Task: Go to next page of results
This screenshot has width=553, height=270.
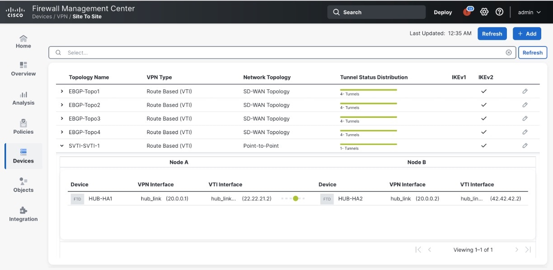Action: pos(516,250)
